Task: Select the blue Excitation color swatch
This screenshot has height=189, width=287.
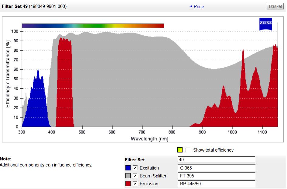Action: pyautogui.click(x=128, y=168)
